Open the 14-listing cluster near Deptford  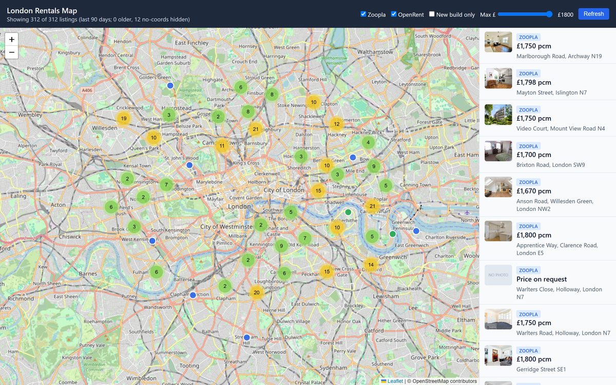coord(371,265)
